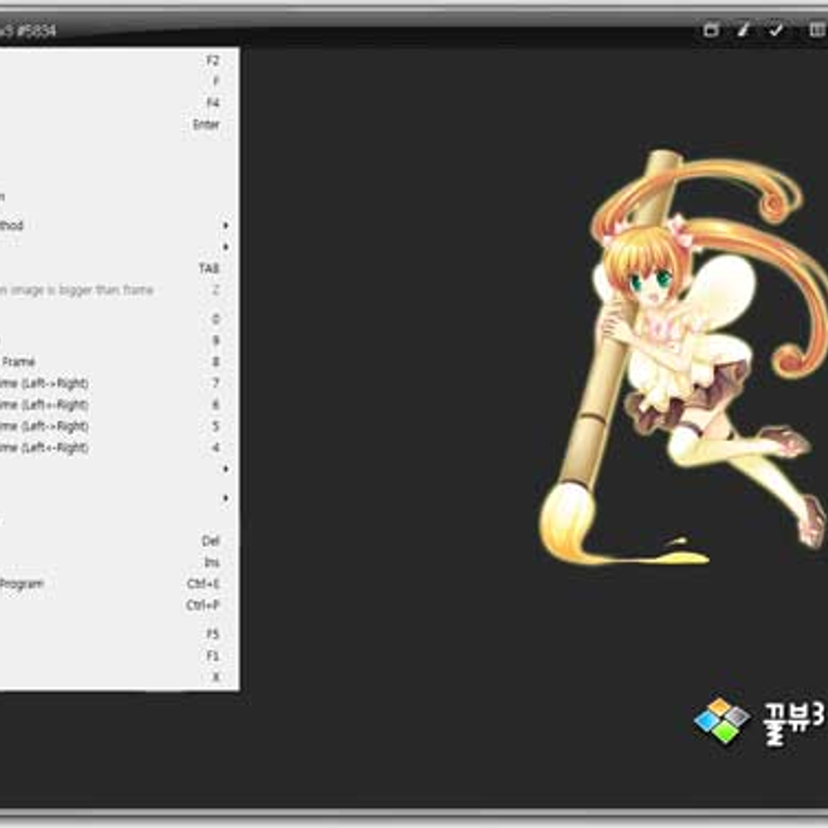This screenshot has height=828, width=828.
Task: Choose '(Left->Right)' entry with shortcut 5
Action: [119, 426]
